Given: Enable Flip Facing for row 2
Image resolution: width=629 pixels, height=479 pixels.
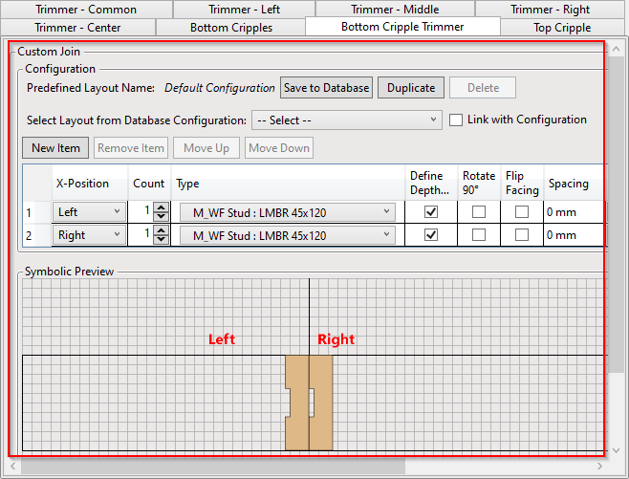Looking at the screenshot, I should 522,235.
